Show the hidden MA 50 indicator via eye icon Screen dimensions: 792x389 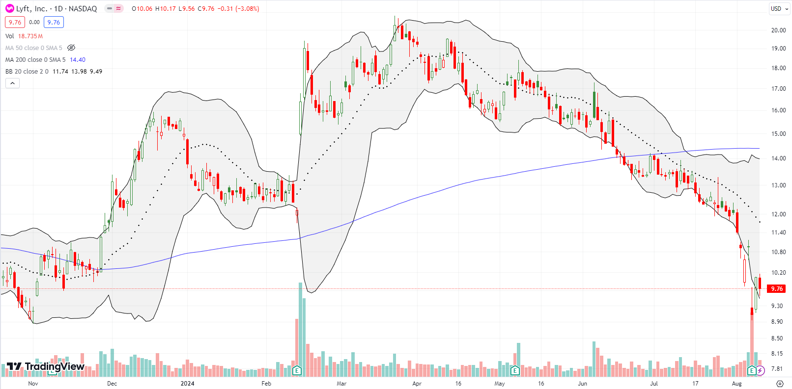point(71,48)
